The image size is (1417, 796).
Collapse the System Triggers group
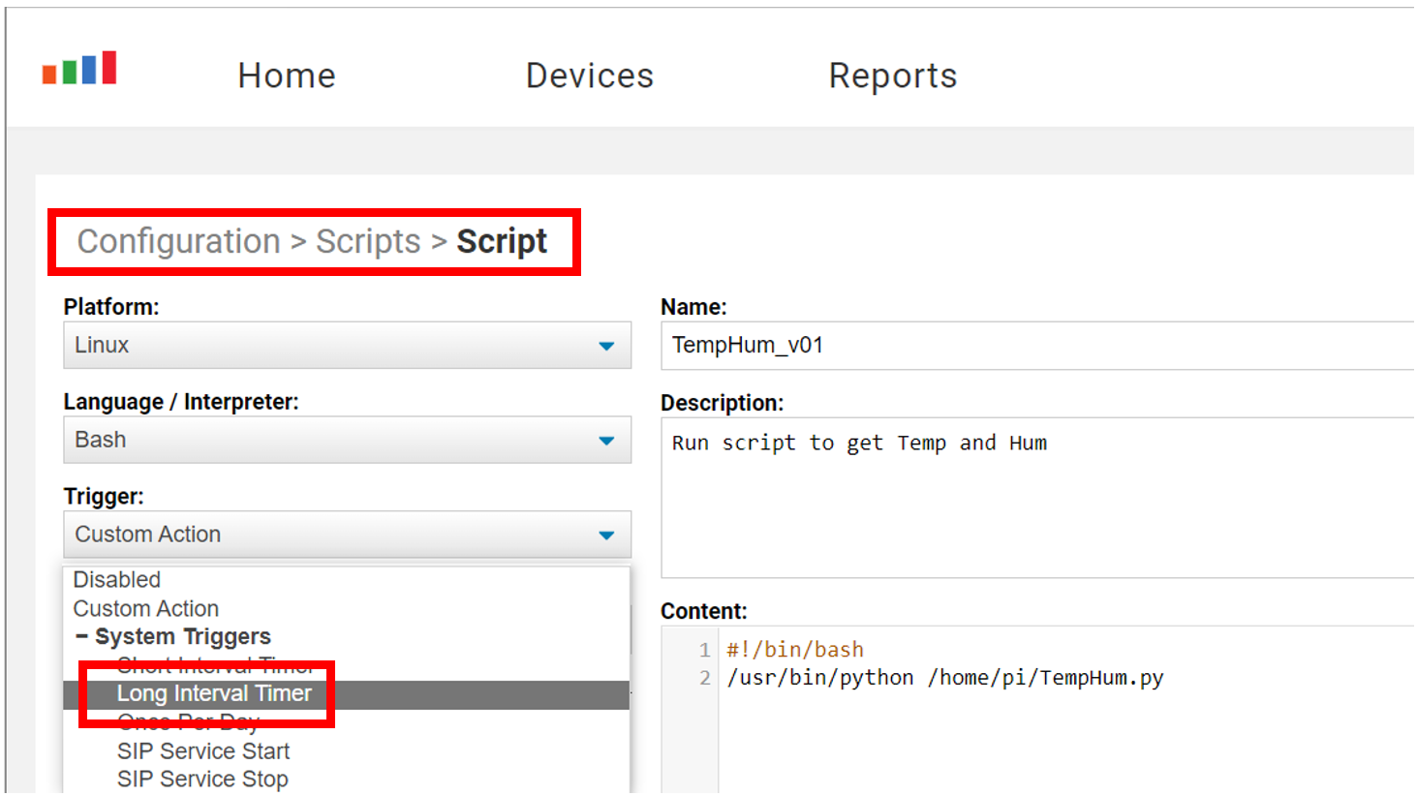[x=81, y=636]
